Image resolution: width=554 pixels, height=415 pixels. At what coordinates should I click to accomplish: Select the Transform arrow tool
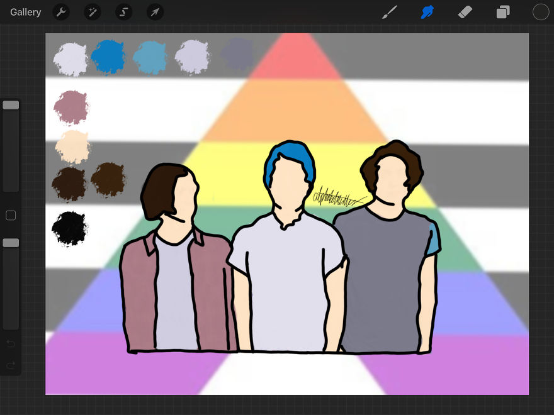155,12
